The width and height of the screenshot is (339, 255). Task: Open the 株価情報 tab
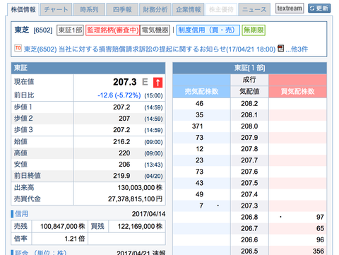(x=23, y=10)
